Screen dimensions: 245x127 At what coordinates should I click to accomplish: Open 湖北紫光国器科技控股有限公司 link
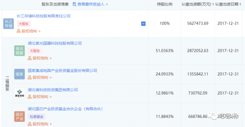pos(55,43)
